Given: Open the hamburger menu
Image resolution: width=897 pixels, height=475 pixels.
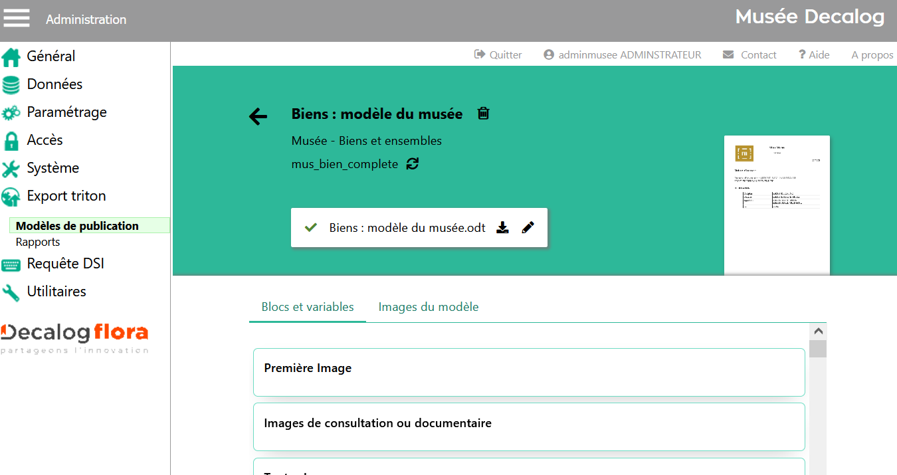Looking at the screenshot, I should (x=17, y=18).
